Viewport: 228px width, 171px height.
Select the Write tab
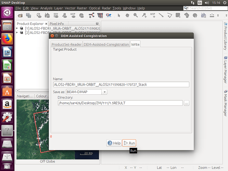135,44
